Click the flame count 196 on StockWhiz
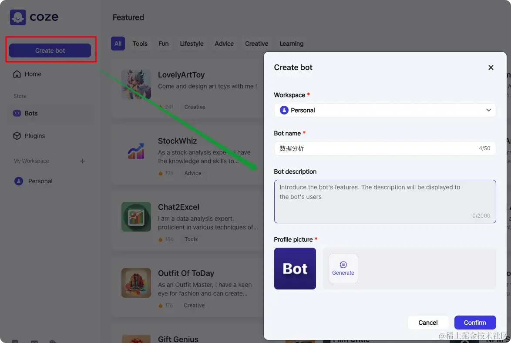511x343 pixels. tap(166, 173)
